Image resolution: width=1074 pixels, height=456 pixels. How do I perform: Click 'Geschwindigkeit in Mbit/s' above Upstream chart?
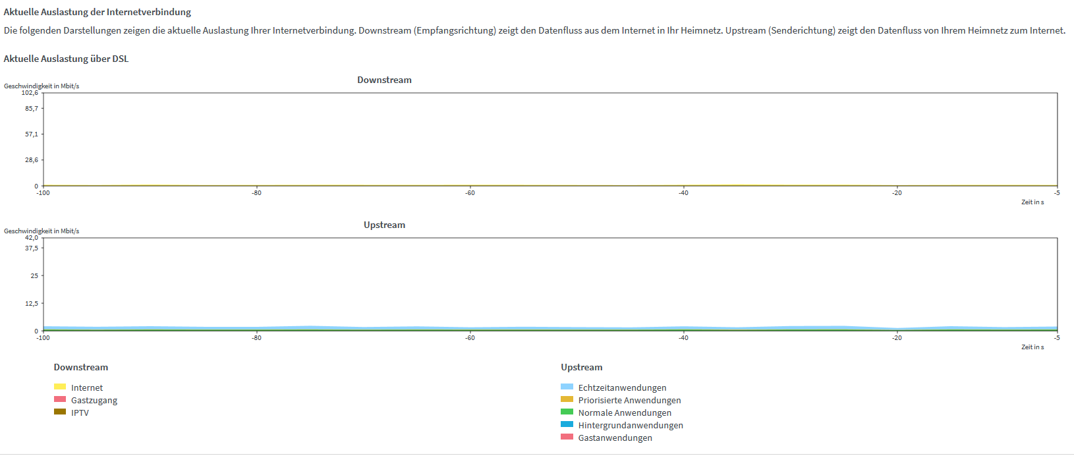click(42, 231)
